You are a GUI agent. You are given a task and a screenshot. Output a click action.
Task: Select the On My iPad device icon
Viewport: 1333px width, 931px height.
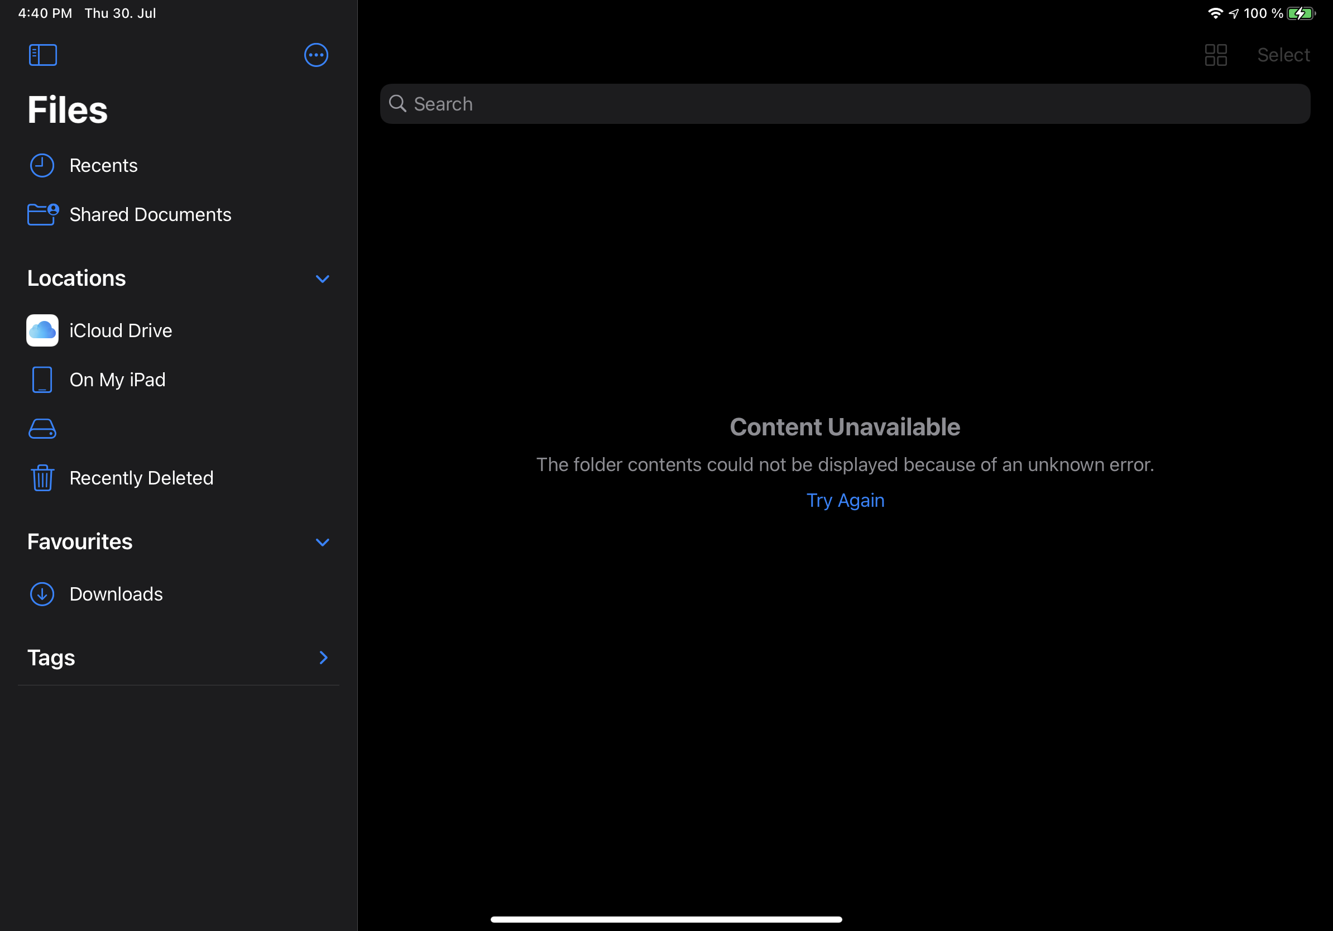click(x=42, y=380)
